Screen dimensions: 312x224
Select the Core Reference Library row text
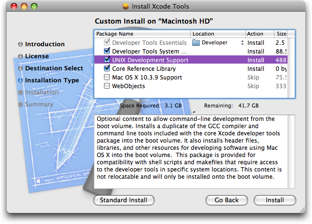[144, 69]
